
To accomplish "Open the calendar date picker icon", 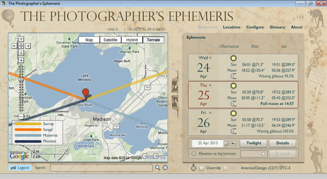I will coord(226,143).
